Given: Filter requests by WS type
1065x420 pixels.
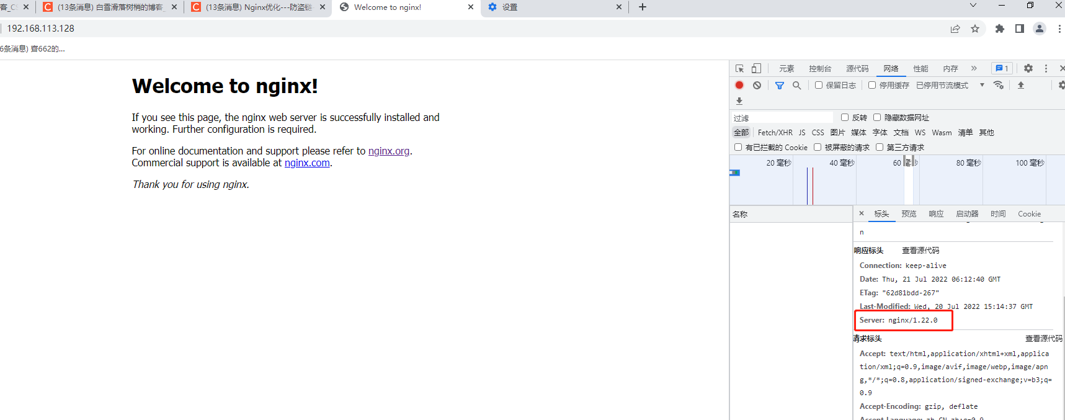Looking at the screenshot, I should tap(920, 132).
